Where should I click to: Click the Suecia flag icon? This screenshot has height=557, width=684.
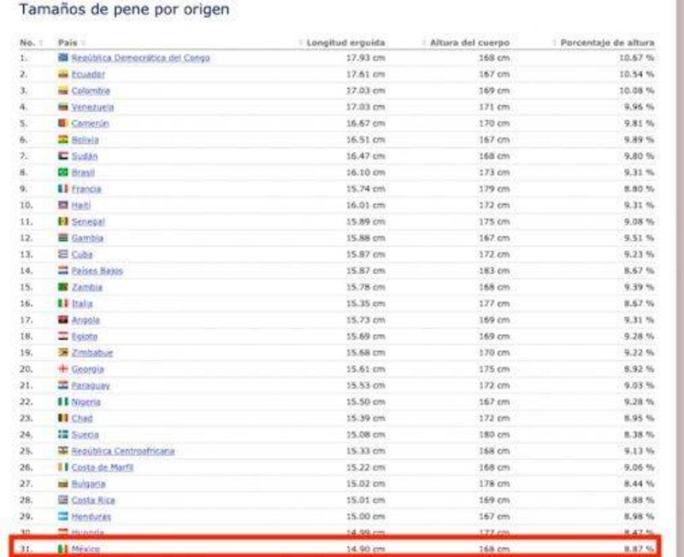[x=62, y=435]
